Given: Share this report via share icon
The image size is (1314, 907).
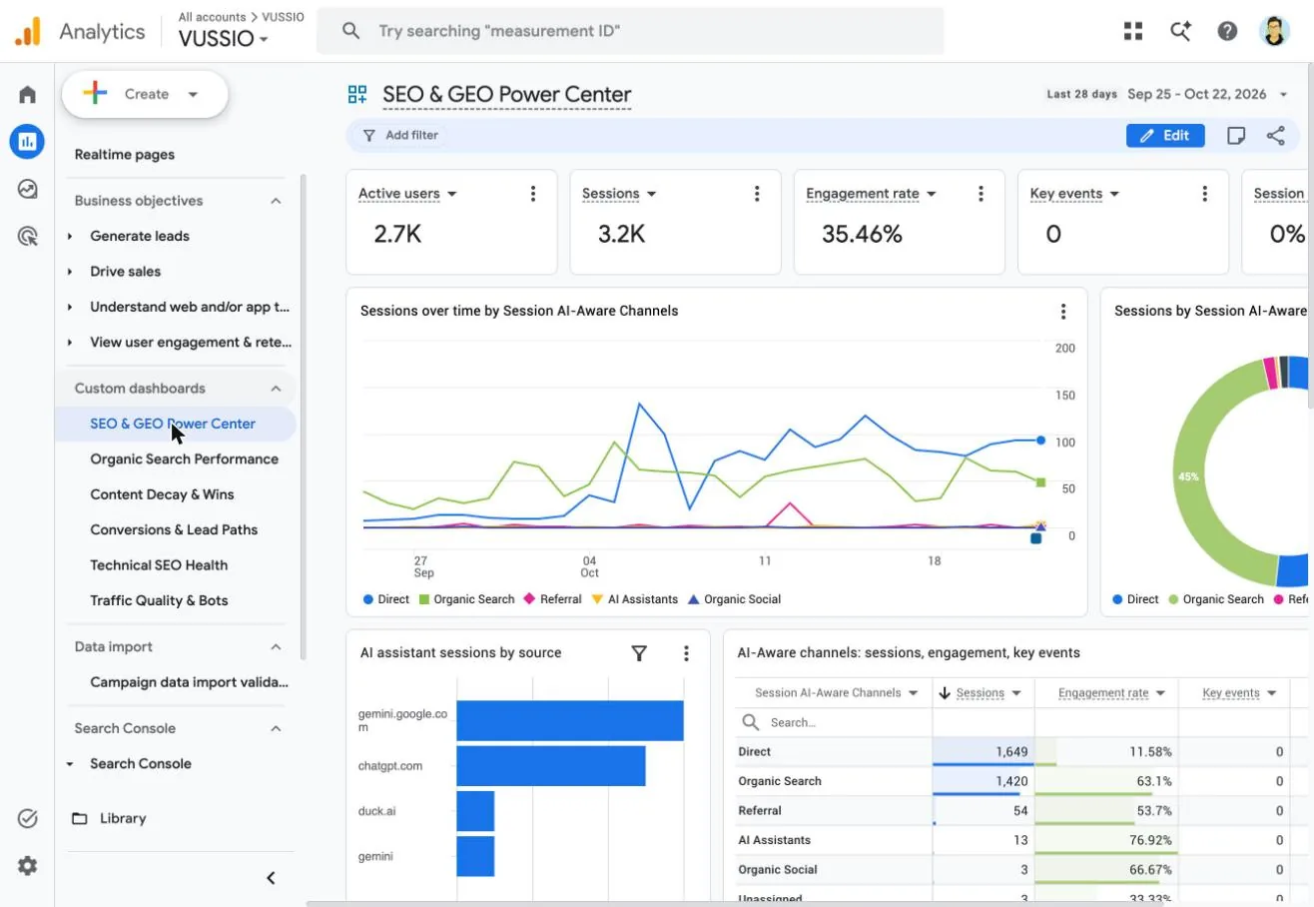Looking at the screenshot, I should 1275,136.
